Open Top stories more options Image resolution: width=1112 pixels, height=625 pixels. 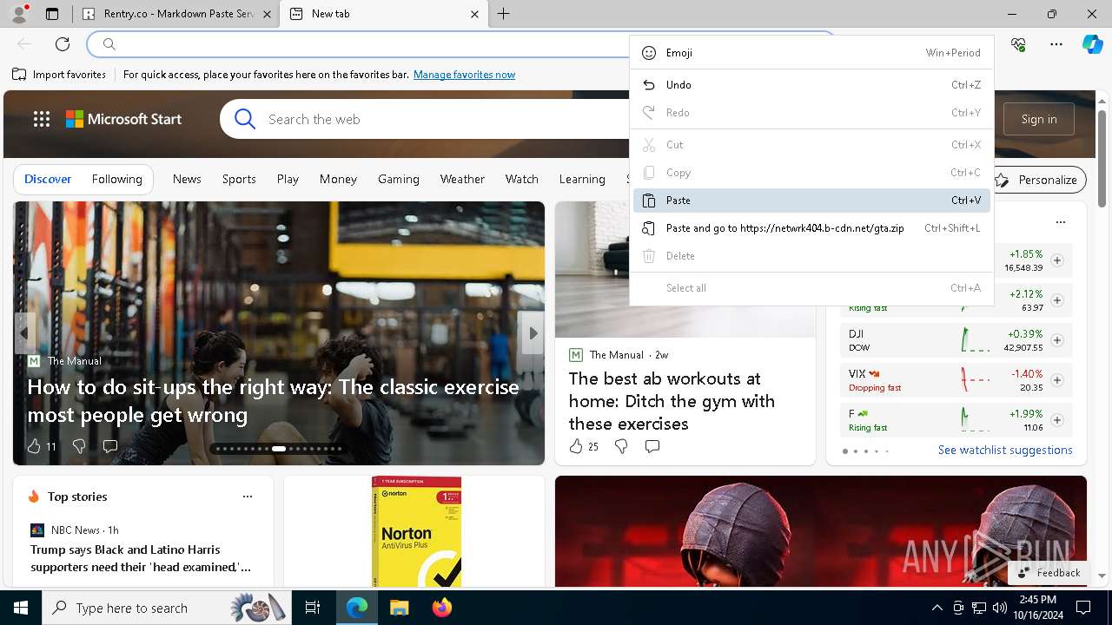248,497
